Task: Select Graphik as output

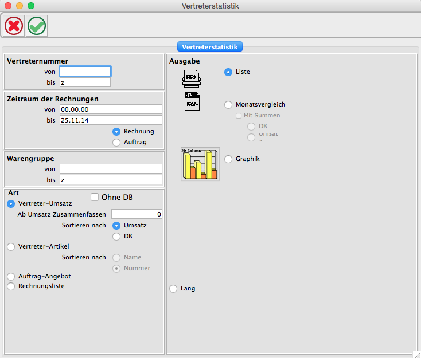Action: pos(228,159)
